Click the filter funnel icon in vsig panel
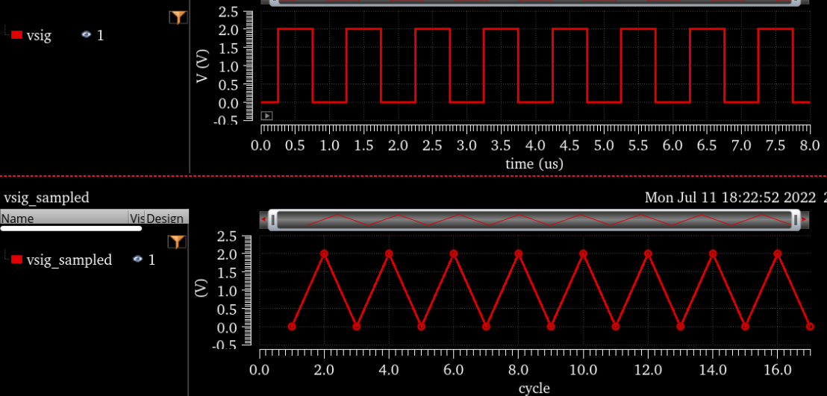Viewport: 827px width, 396px height. tap(178, 17)
